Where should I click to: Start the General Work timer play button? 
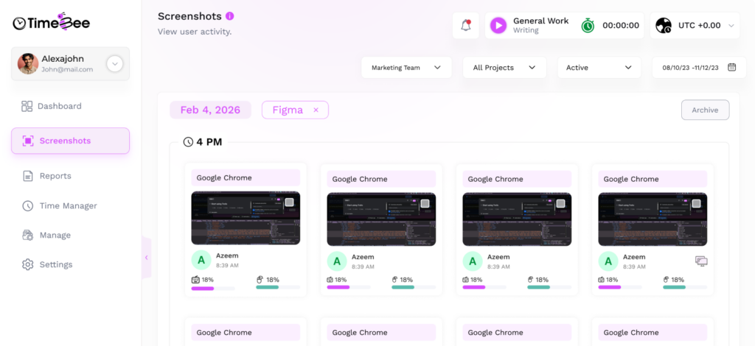tap(498, 26)
